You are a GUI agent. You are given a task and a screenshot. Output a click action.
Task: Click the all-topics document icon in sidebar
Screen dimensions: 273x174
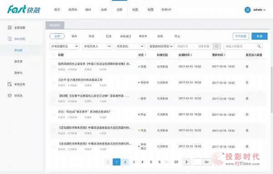tap(10, 27)
